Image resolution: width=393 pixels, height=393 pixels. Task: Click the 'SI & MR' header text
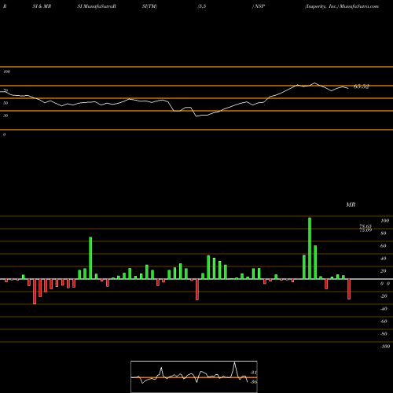tap(42, 6)
